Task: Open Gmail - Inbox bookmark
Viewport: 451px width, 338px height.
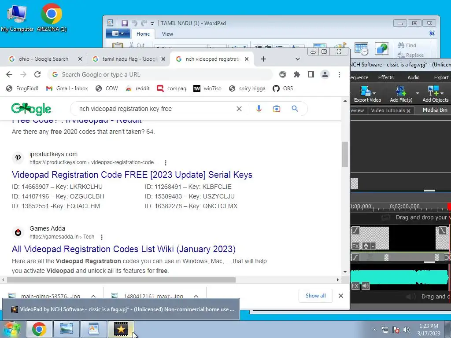Action: pyautogui.click(x=67, y=88)
